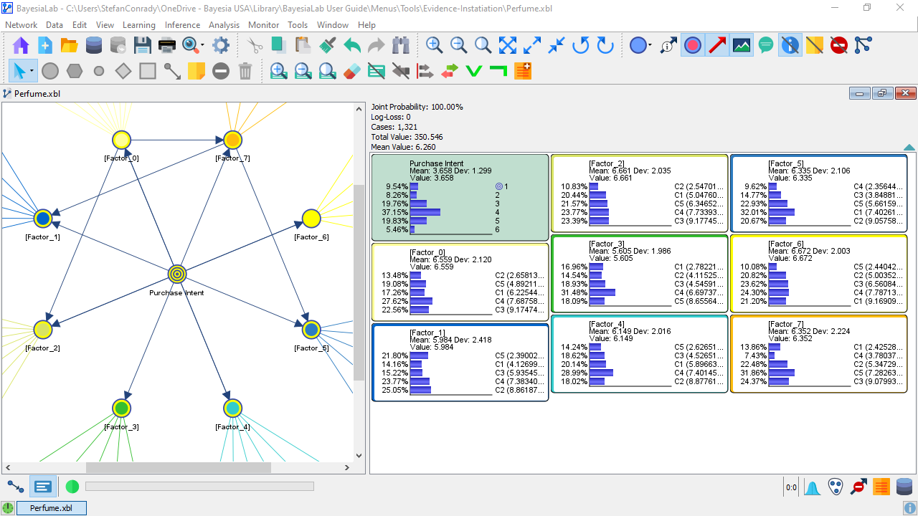Image resolution: width=918 pixels, height=516 pixels.
Task: Click the binoculars search icon
Action: (401, 46)
